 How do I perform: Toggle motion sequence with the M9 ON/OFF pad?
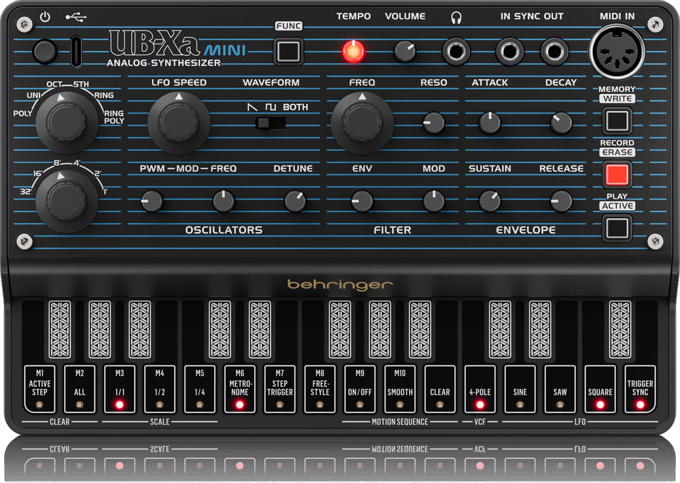(359, 390)
